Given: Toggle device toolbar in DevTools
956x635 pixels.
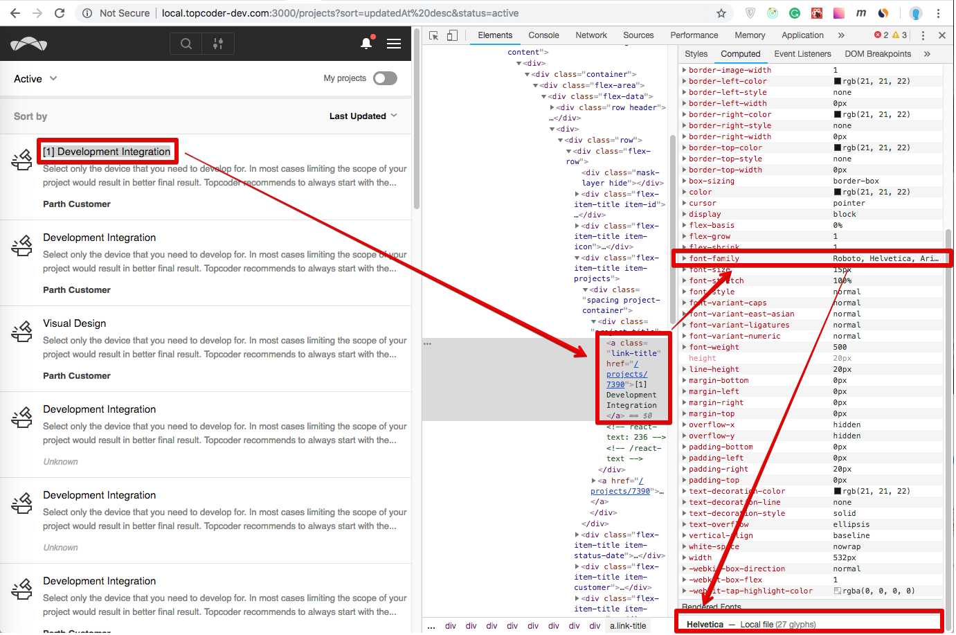Looking at the screenshot, I should [x=452, y=35].
